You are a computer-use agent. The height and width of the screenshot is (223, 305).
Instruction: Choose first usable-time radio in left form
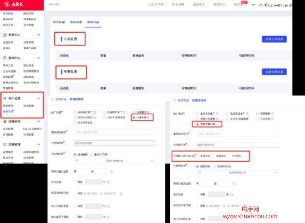coord(75,155)
